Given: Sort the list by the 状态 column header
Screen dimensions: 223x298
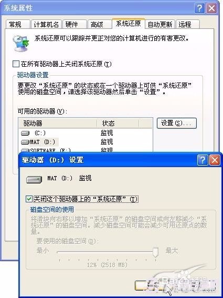Looking at the screenshot, I should [118, 124].
